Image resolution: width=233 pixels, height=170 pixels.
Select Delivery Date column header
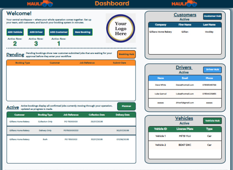pyautogui.click(x=123, y=115)
